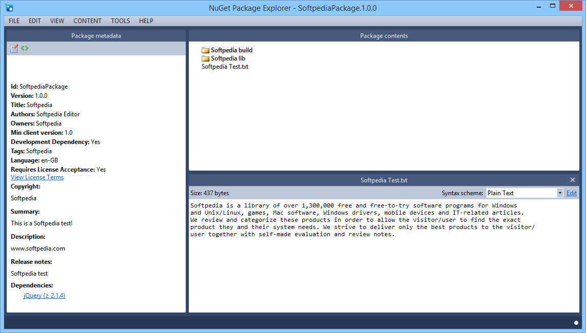This screenshot has height=333, width=586.
Task: Click inside the file content text area
Action: pyautogui.click(x=384, y=256)
